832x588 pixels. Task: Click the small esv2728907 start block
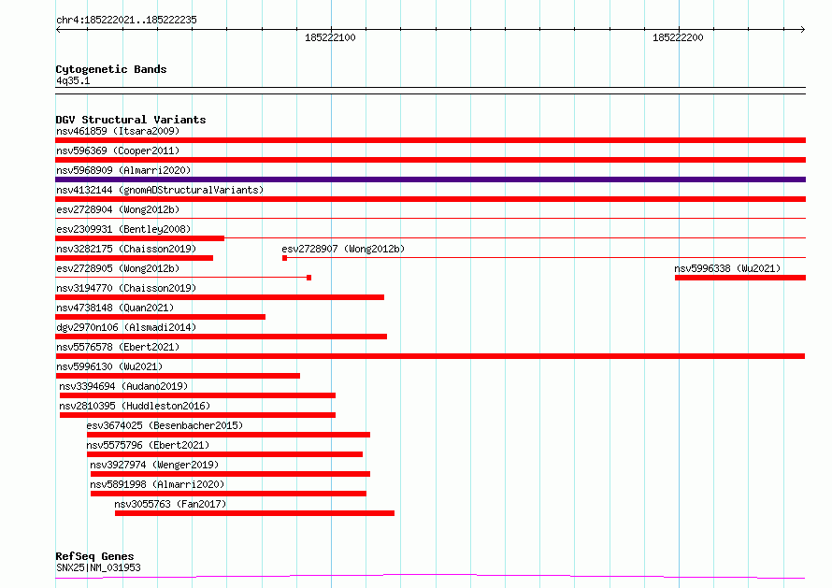[284, 258]
